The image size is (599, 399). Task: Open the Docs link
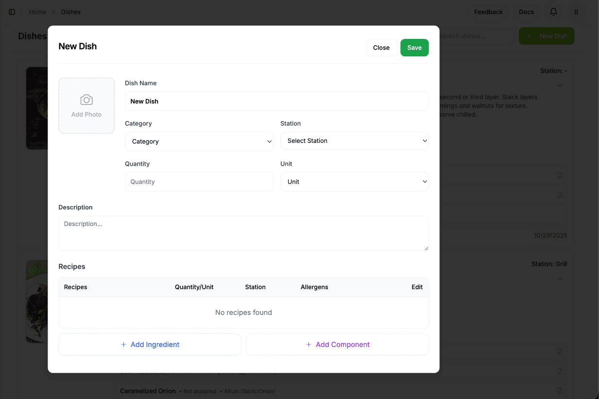[x=526, y=12]
